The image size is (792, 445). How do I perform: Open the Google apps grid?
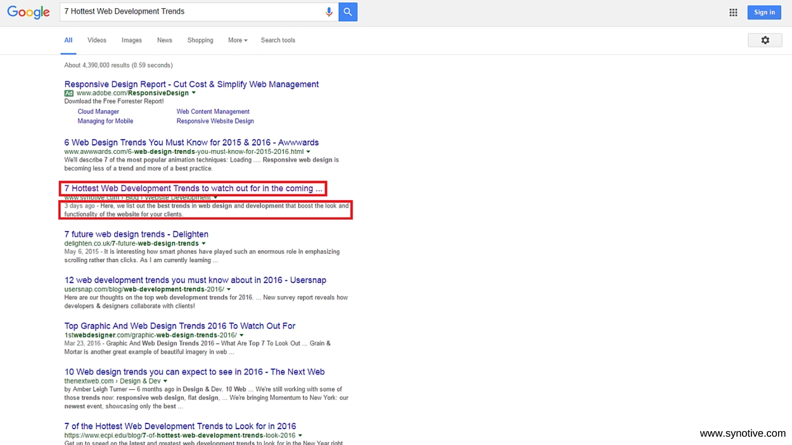733,13
